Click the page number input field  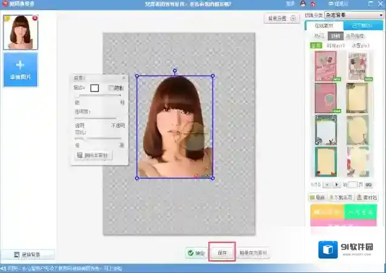(353, 183)
